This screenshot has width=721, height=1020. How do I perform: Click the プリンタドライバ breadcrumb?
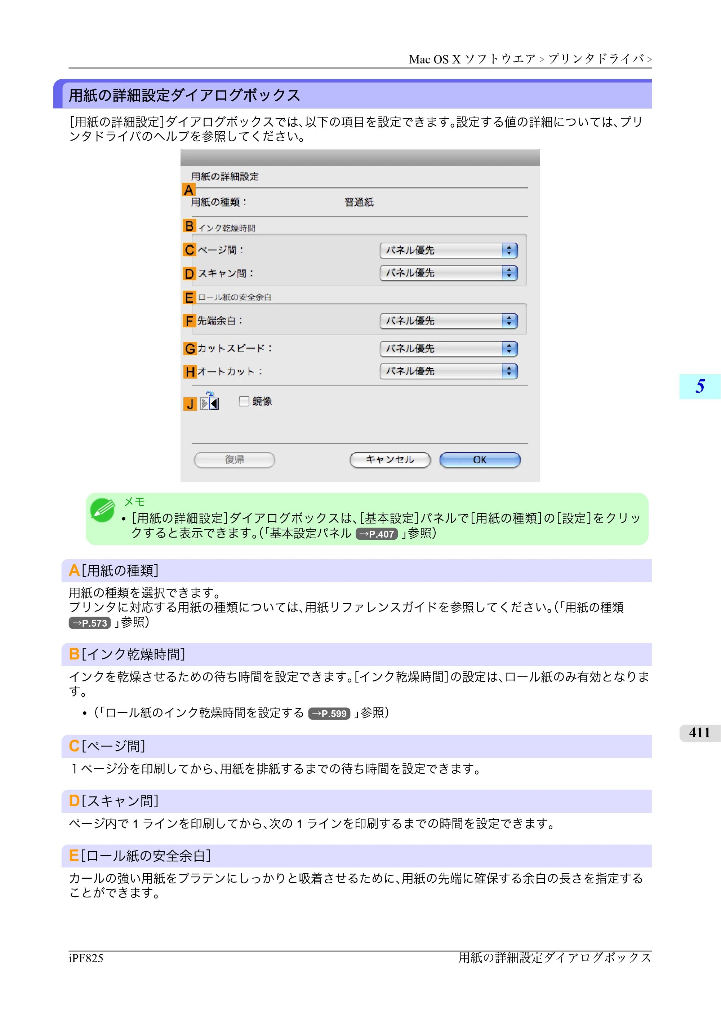click(x=596, y=59)
